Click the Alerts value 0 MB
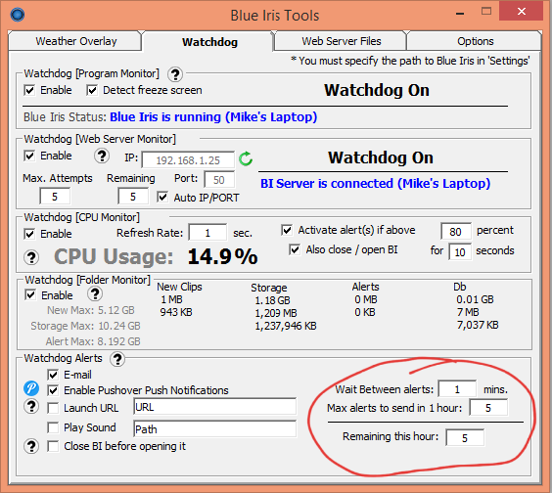 coord(366,299)
